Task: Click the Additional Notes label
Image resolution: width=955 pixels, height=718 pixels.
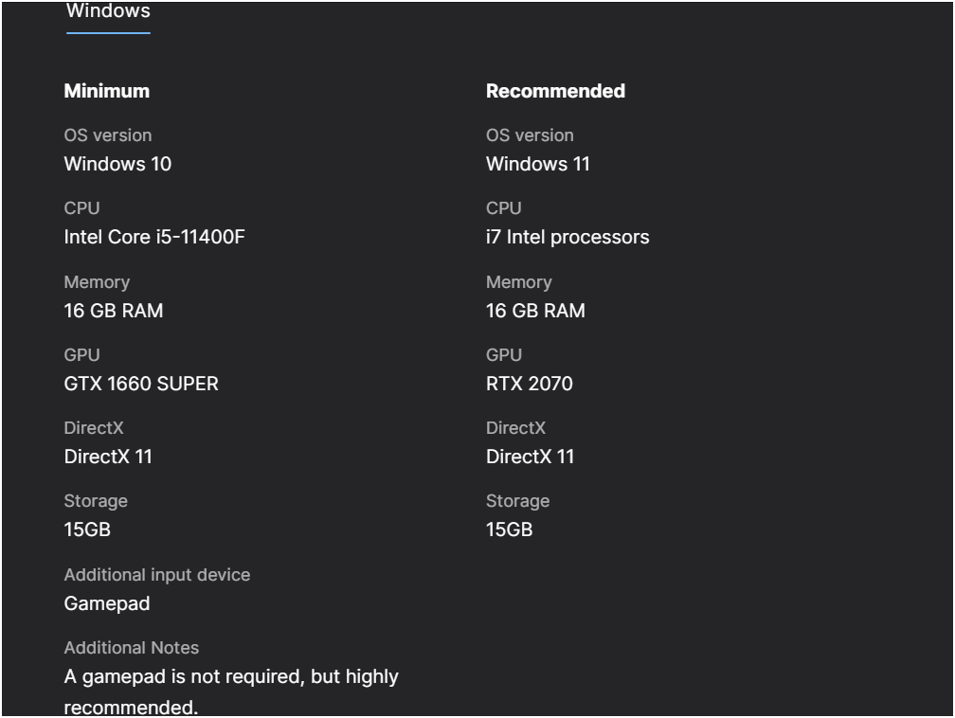Action: 132,647
